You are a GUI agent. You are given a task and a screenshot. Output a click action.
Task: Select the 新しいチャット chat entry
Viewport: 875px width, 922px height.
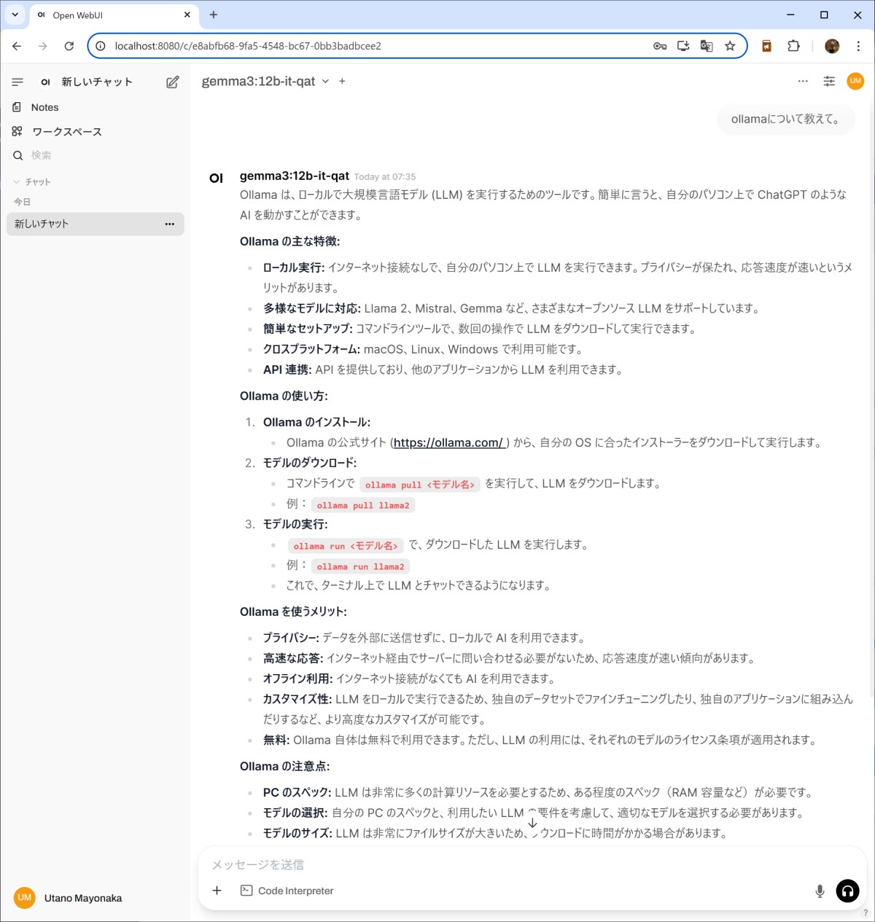(95, 224)
